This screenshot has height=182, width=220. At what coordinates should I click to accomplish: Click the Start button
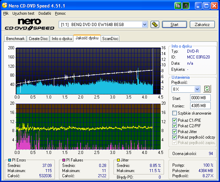(x=174, y=25)
